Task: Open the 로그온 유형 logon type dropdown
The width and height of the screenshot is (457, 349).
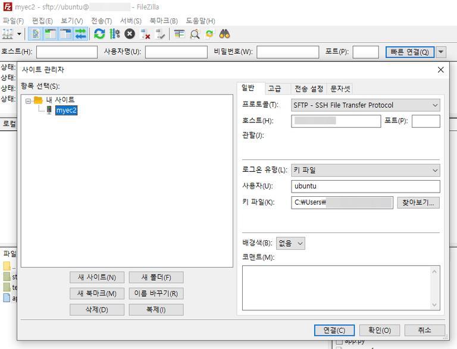Action: coord(365,170)
